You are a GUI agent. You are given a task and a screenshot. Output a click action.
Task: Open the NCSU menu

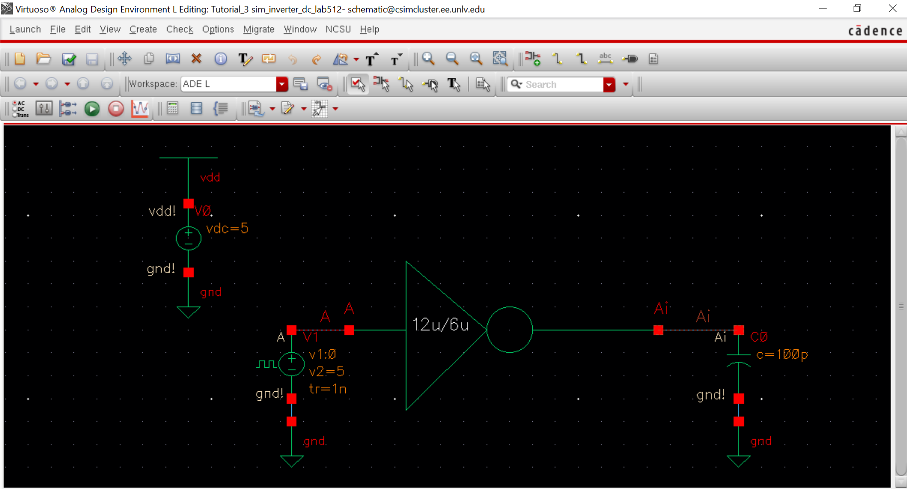(338, 29)
